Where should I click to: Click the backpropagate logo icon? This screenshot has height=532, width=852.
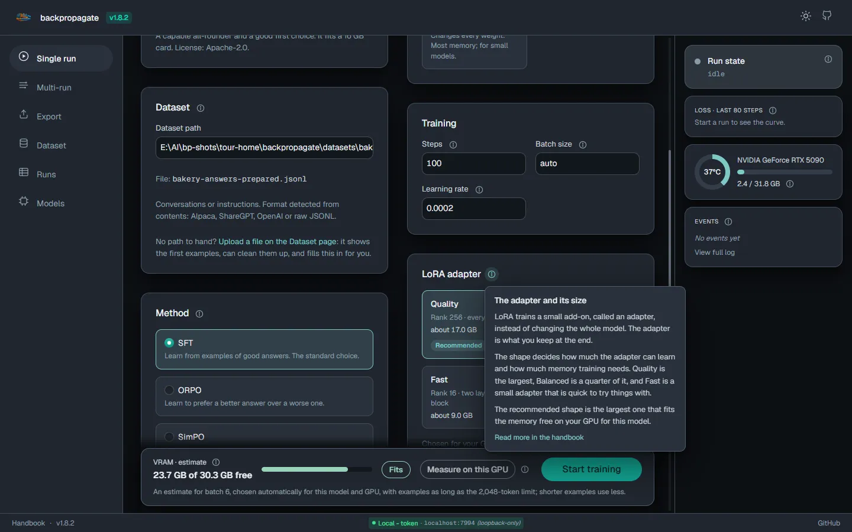click(24, 17)
